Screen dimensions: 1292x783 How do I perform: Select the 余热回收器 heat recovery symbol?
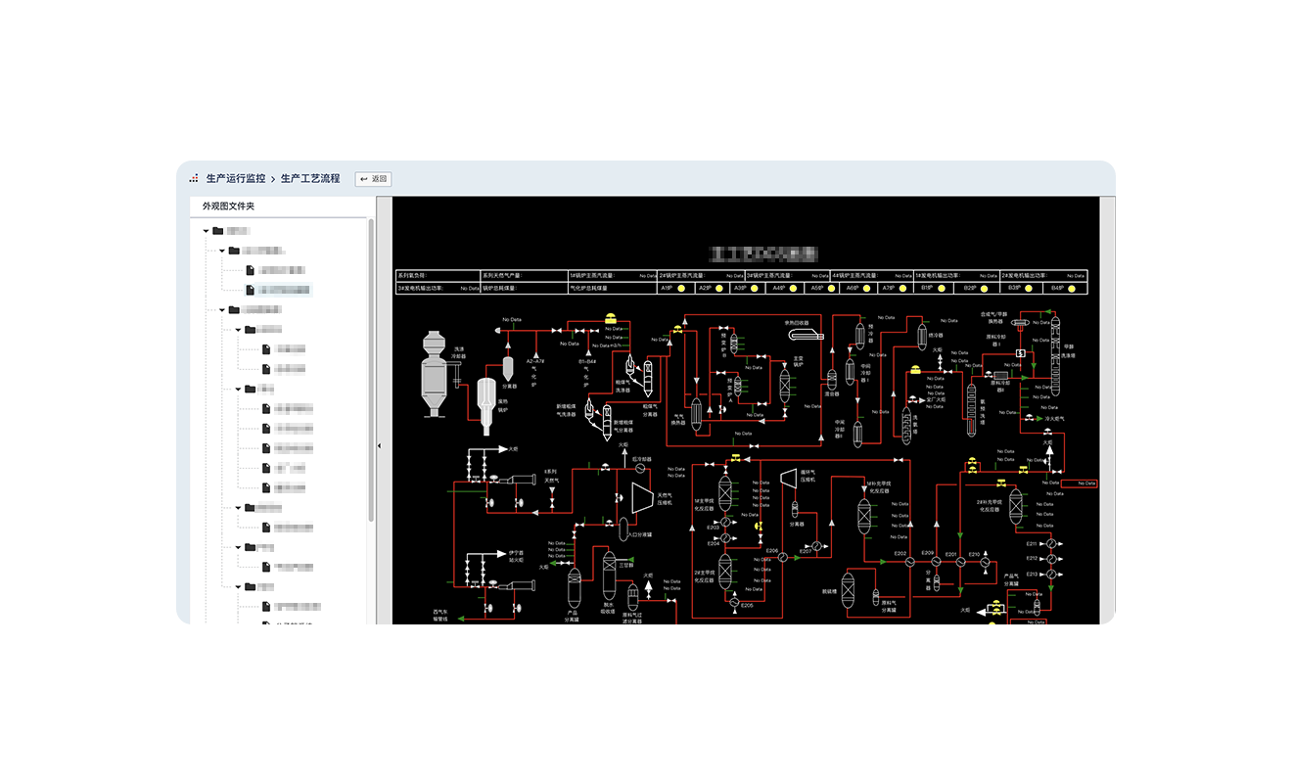[807, 335]
